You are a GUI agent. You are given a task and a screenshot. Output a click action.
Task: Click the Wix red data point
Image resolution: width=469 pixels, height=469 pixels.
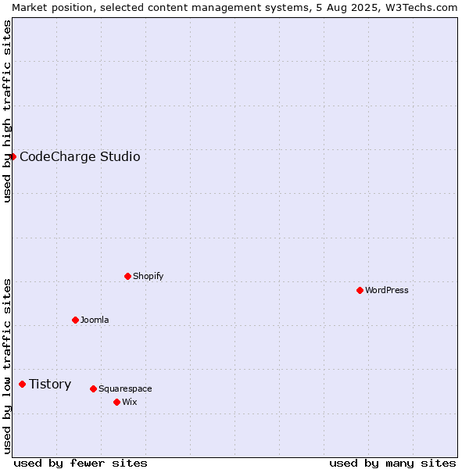click(117, 403)
